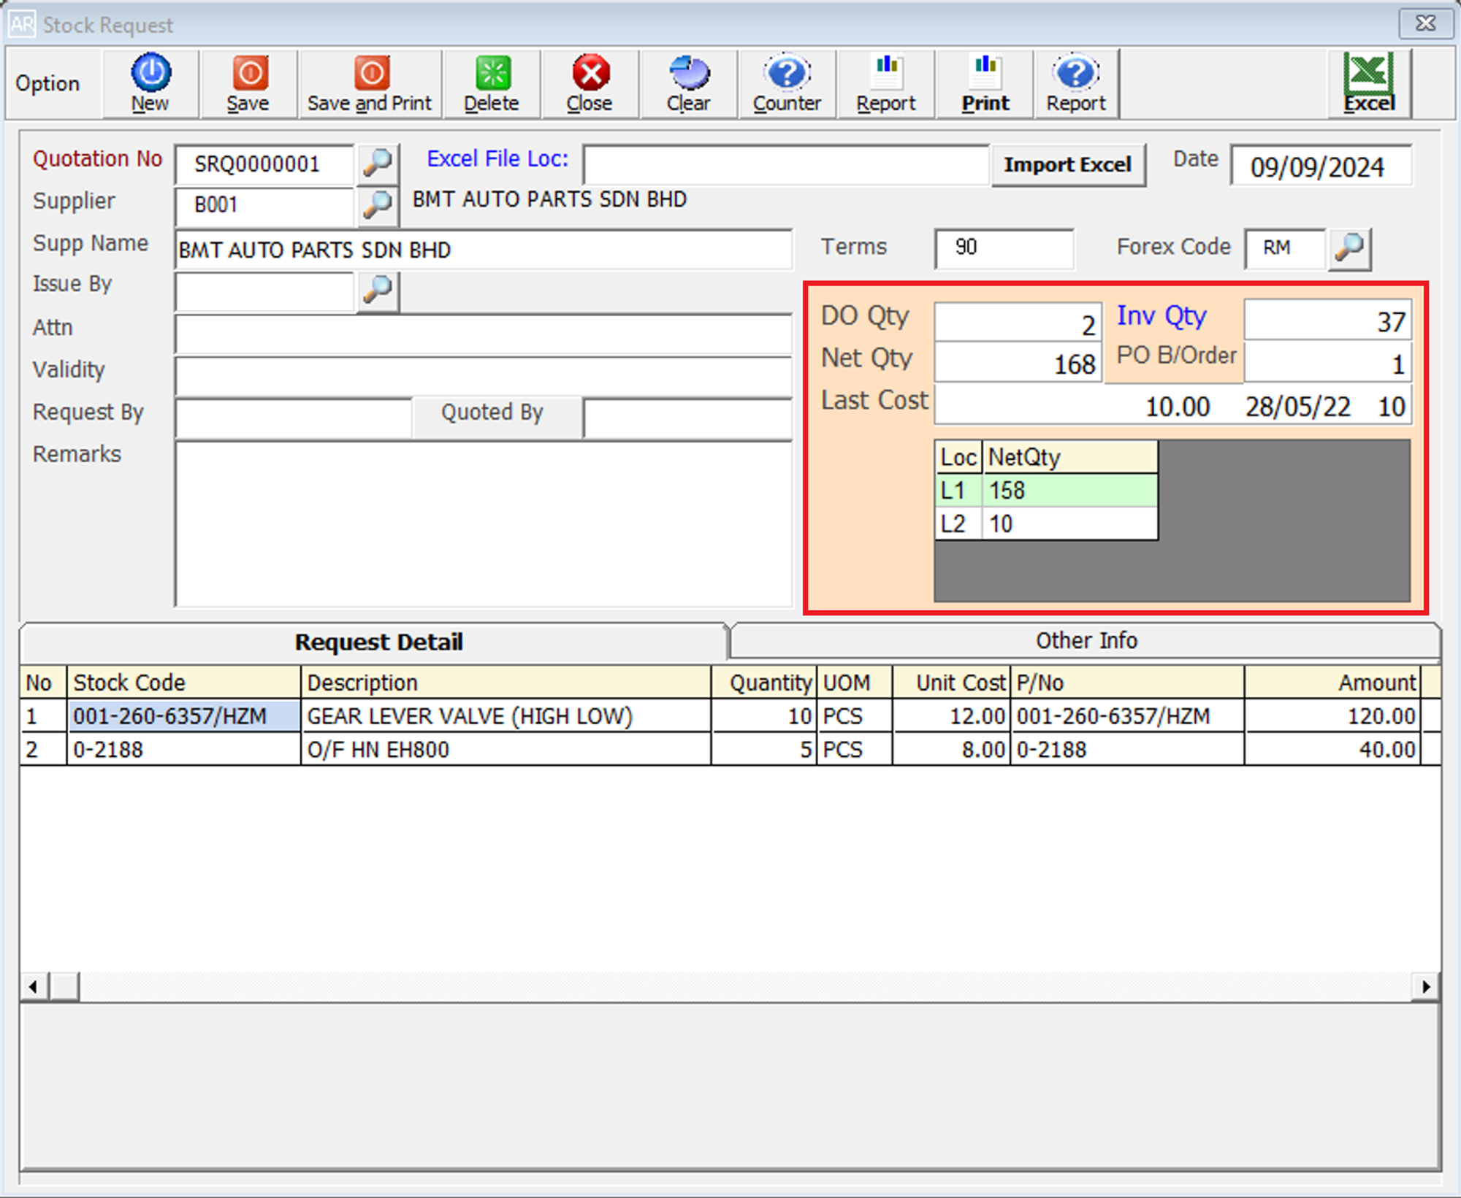Click the Net Qty field

click(1018, 362)
